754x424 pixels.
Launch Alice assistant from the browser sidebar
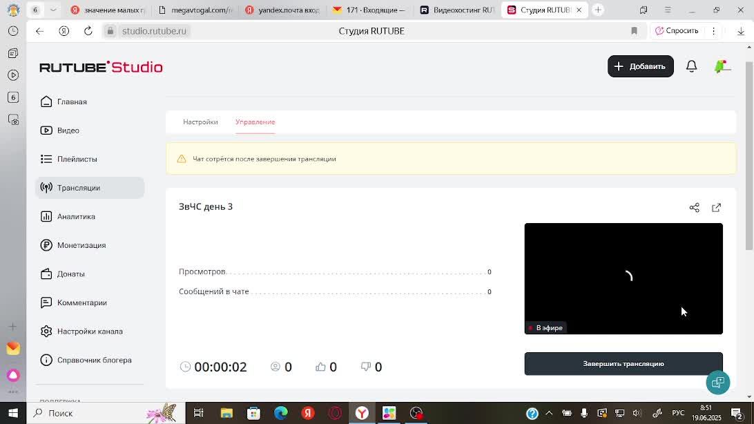(x=13, y=375)
